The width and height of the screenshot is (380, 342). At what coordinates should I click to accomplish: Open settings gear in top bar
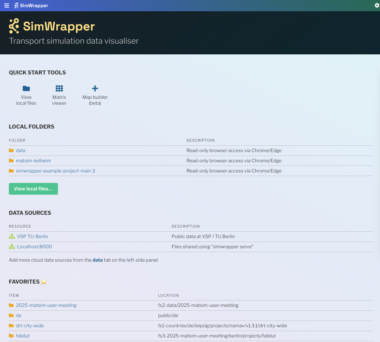[377, 5]
